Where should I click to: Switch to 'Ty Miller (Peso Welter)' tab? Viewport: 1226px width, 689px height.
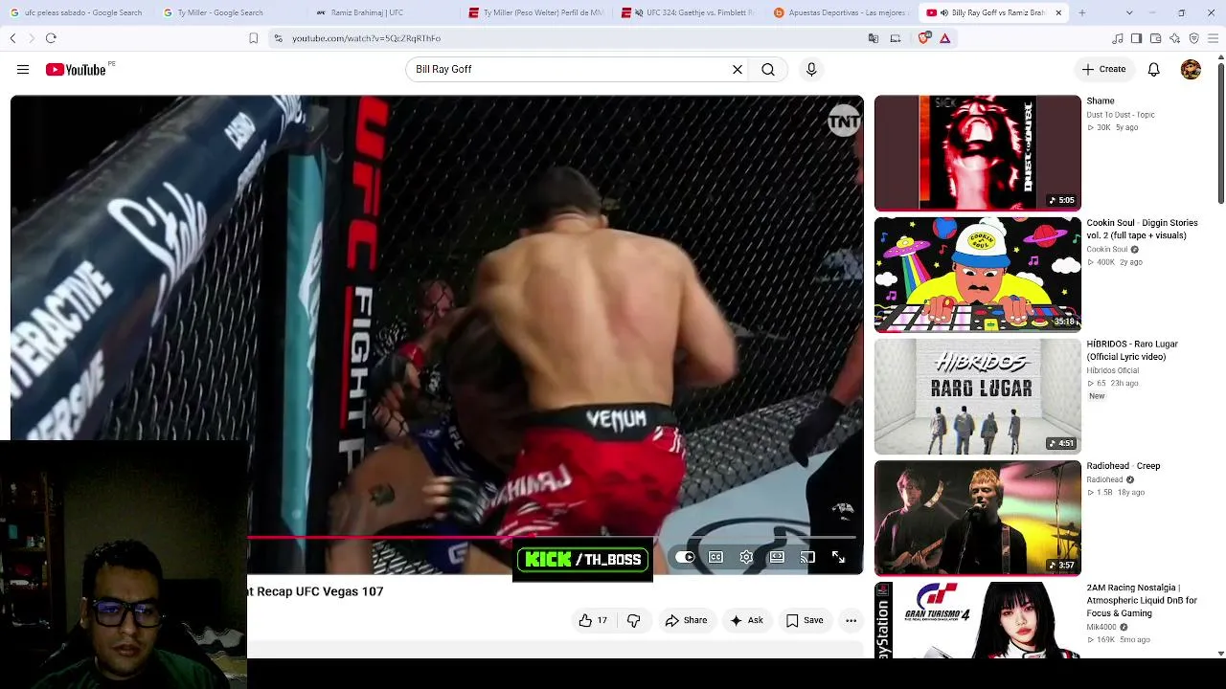click(536, 12)
